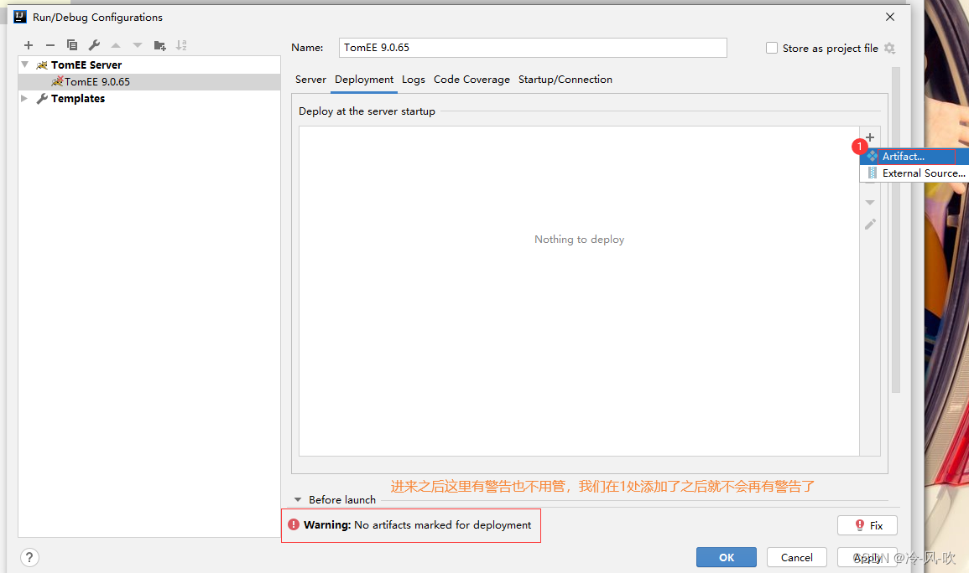Screen dimensions: 969x573
Task: Collapse the TomEE Server tree node
Action: 24,65
